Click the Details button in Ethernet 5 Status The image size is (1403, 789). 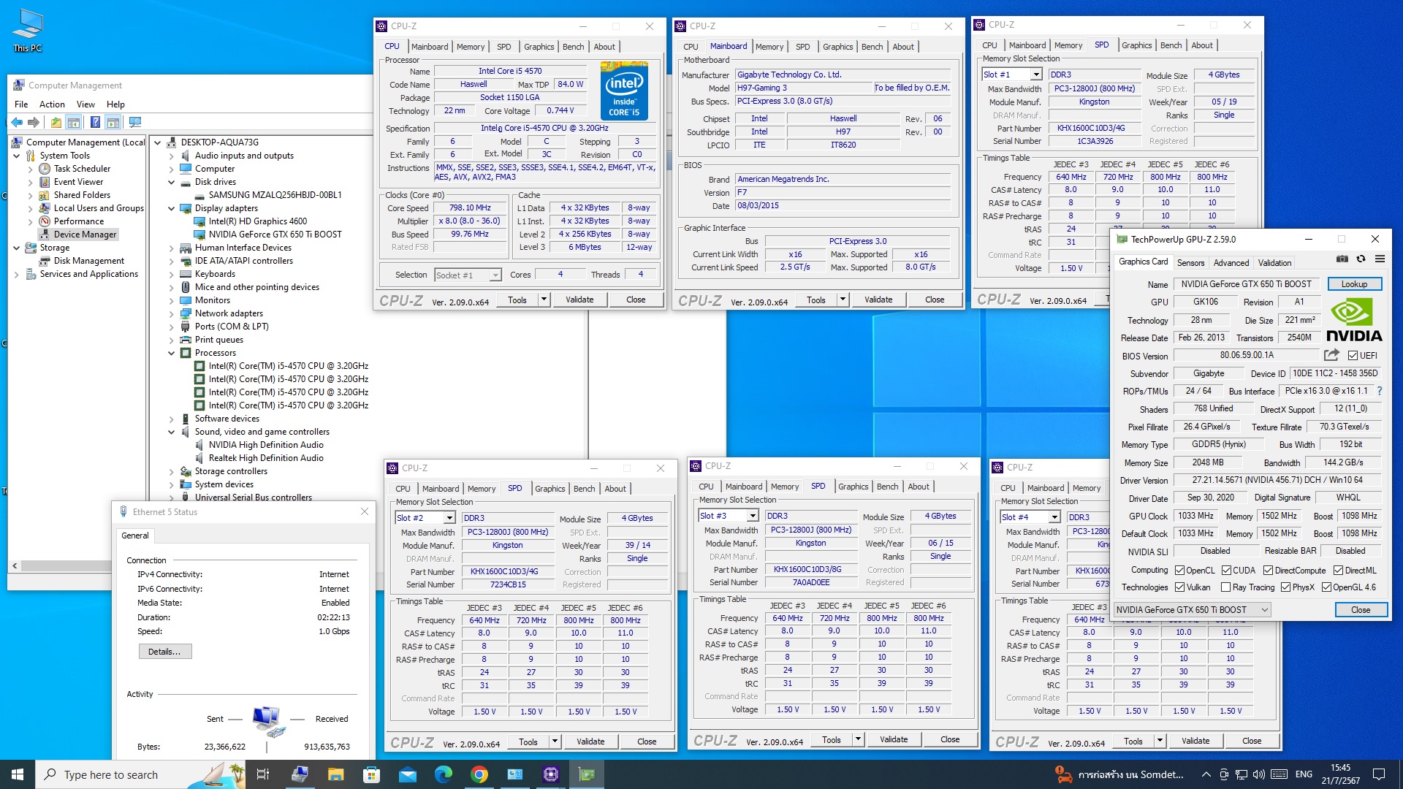click(x=164, y=652)
